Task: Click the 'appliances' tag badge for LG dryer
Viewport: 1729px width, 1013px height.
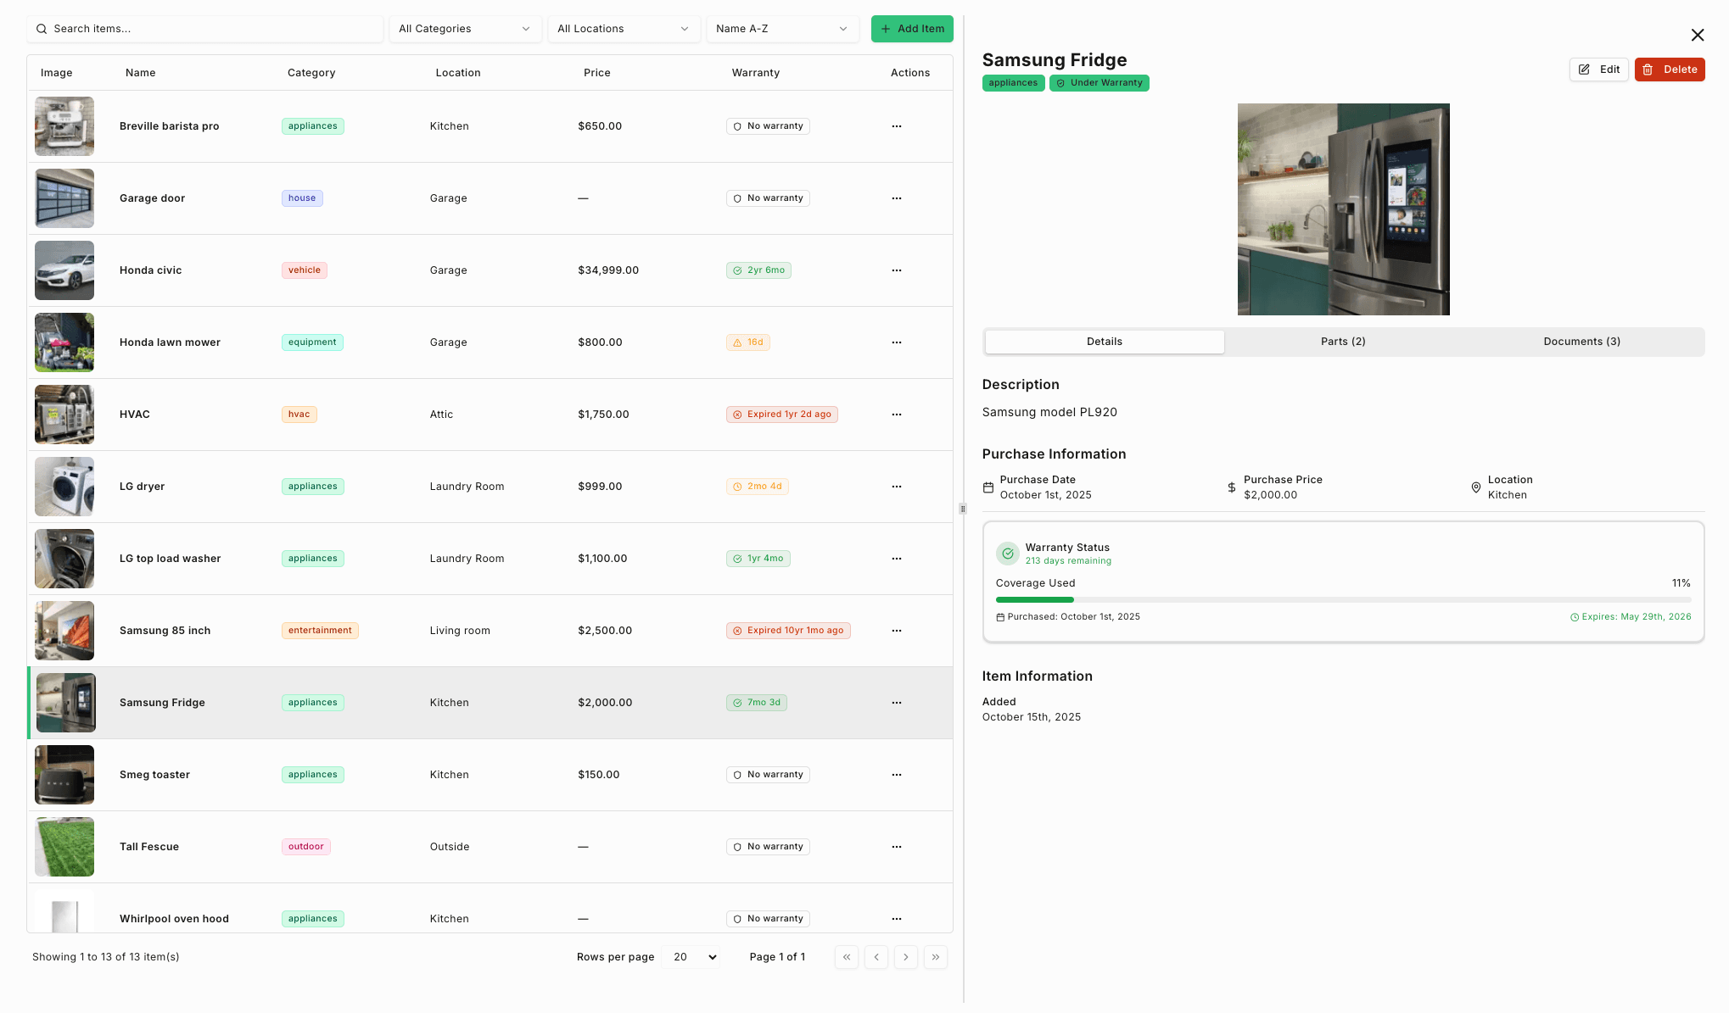Action: [x=312, y=486]
